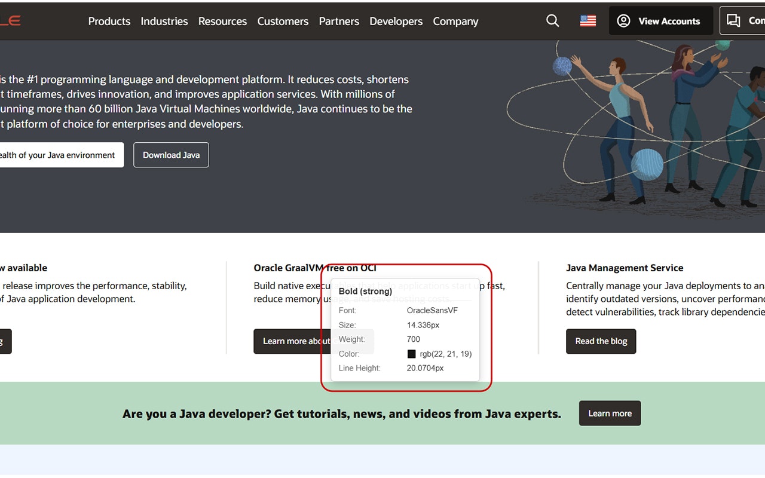Click the Download Java button
Screen dimensions: 765x478
pos(171,155)
